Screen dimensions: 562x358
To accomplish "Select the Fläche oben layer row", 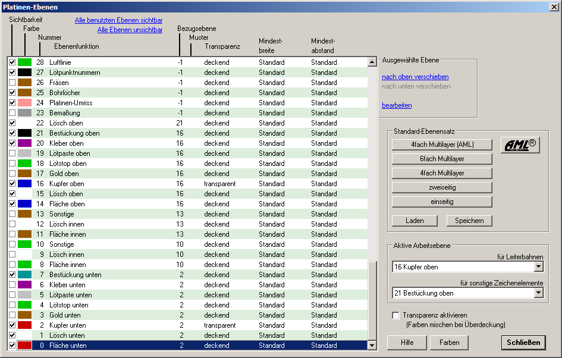I will [x=187, y=204].
